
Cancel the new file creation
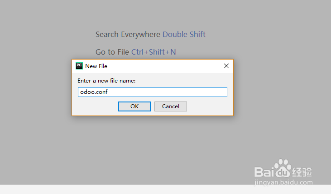171,106
